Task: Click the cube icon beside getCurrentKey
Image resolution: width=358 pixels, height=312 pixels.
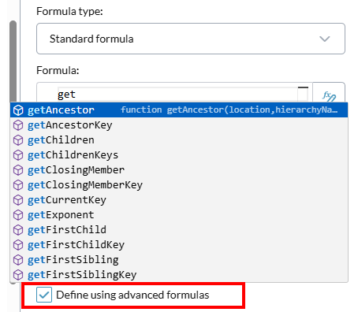Action: 18,200
